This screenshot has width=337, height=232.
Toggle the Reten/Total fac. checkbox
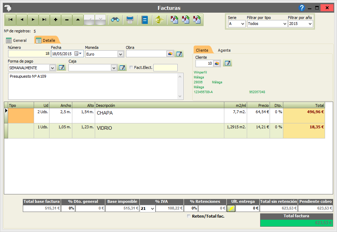189,216
